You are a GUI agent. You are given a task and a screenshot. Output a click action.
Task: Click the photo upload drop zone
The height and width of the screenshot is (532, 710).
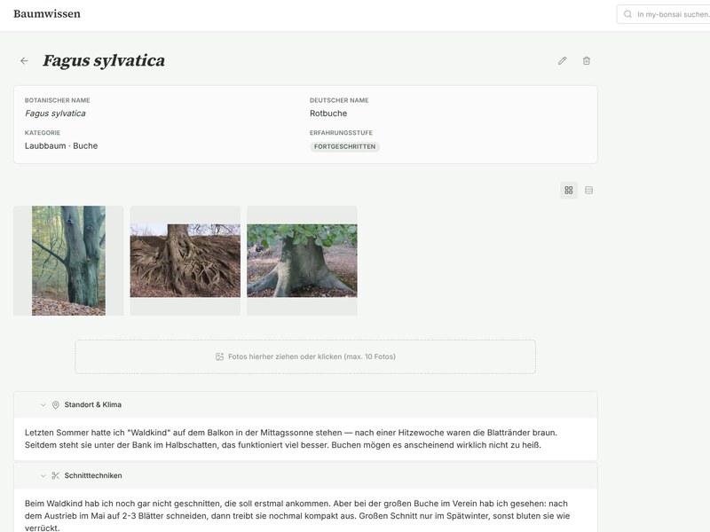pos(305,356)
